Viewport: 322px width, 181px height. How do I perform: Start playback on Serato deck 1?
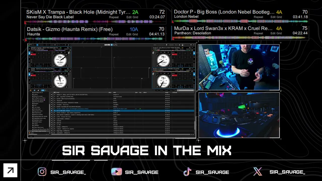point(65,52)
